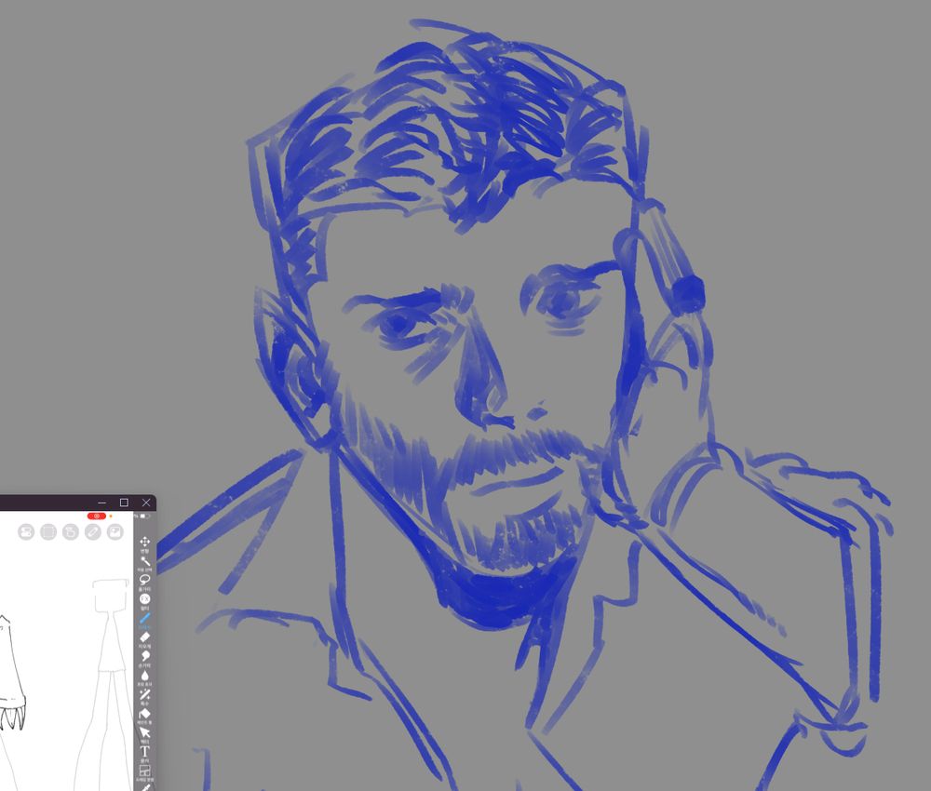Click the hand stabilizer icon in top bar
The height and width of the screenshot is (791, 931).
tap(71, 531)
